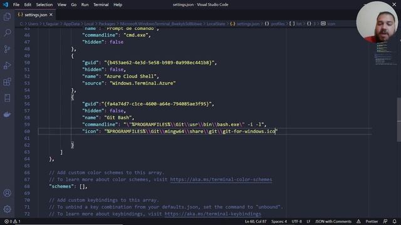Click the Users breadcrumb segment
Screen dimensions: 401x225
(33, 24)
